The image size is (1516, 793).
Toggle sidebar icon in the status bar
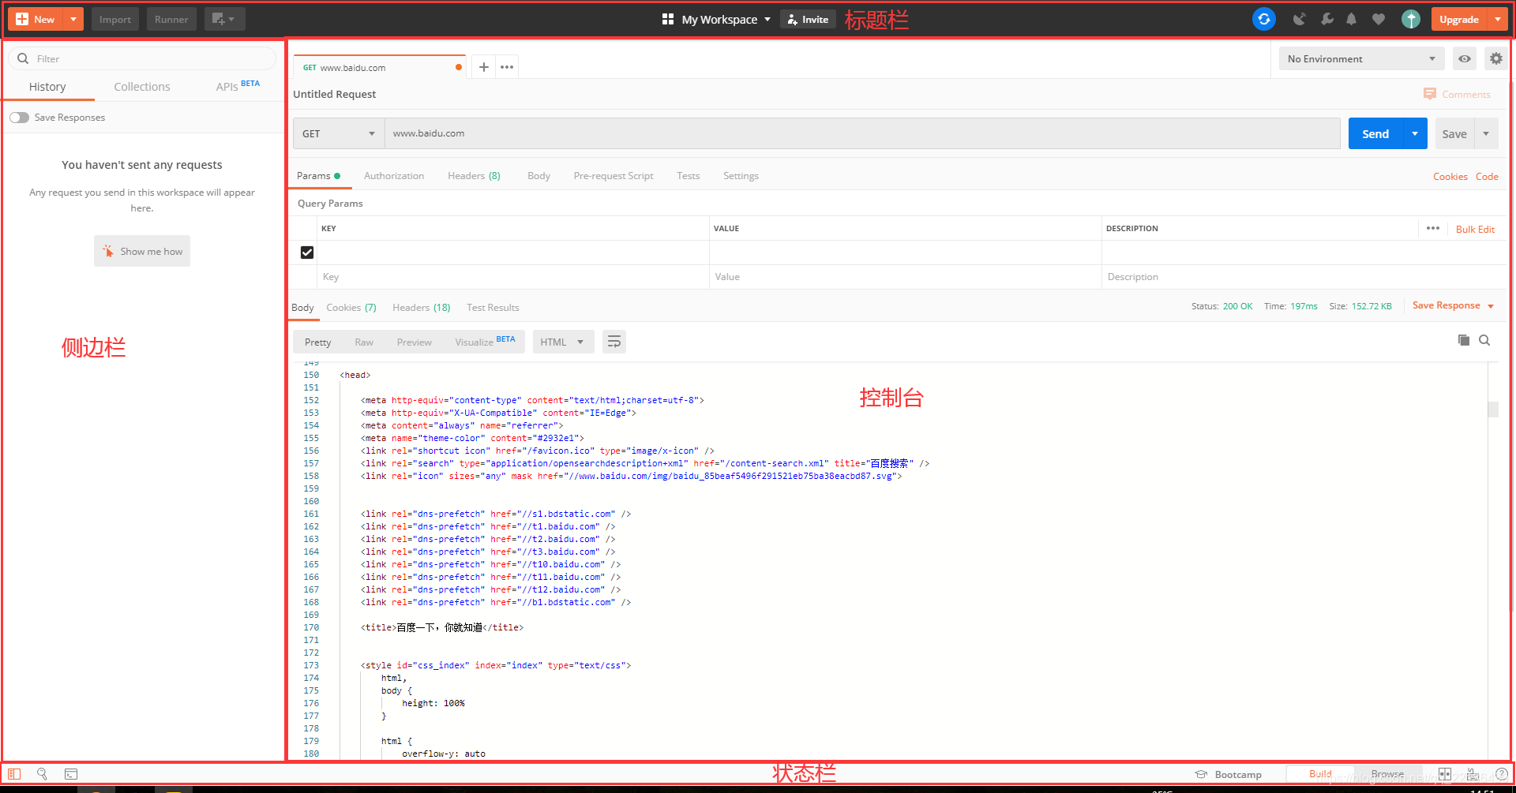click(x=14, y=774)
